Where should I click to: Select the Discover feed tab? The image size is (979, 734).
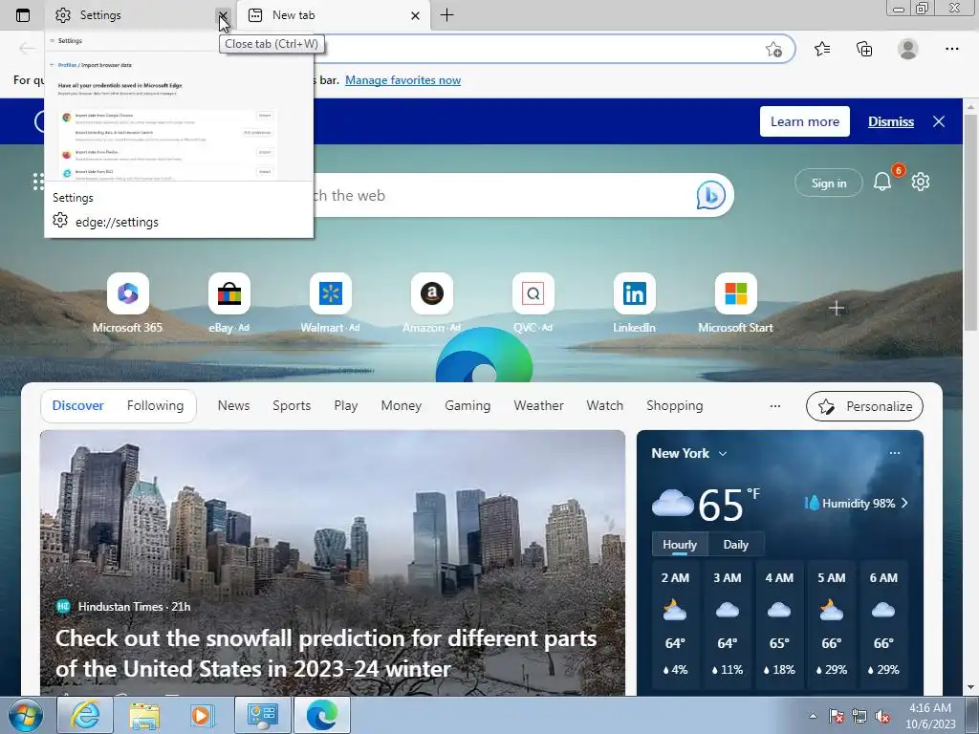78,405
